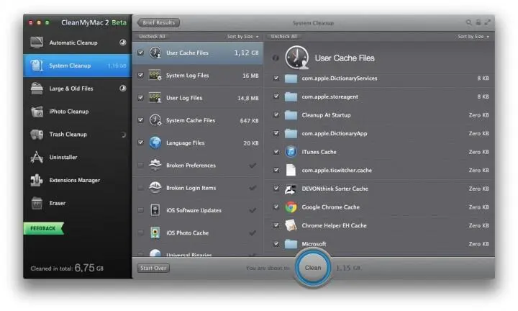This screenshot has height=311, width=518.
Task: Click the Trash Cleanup icon
Action: click(37, 135)
